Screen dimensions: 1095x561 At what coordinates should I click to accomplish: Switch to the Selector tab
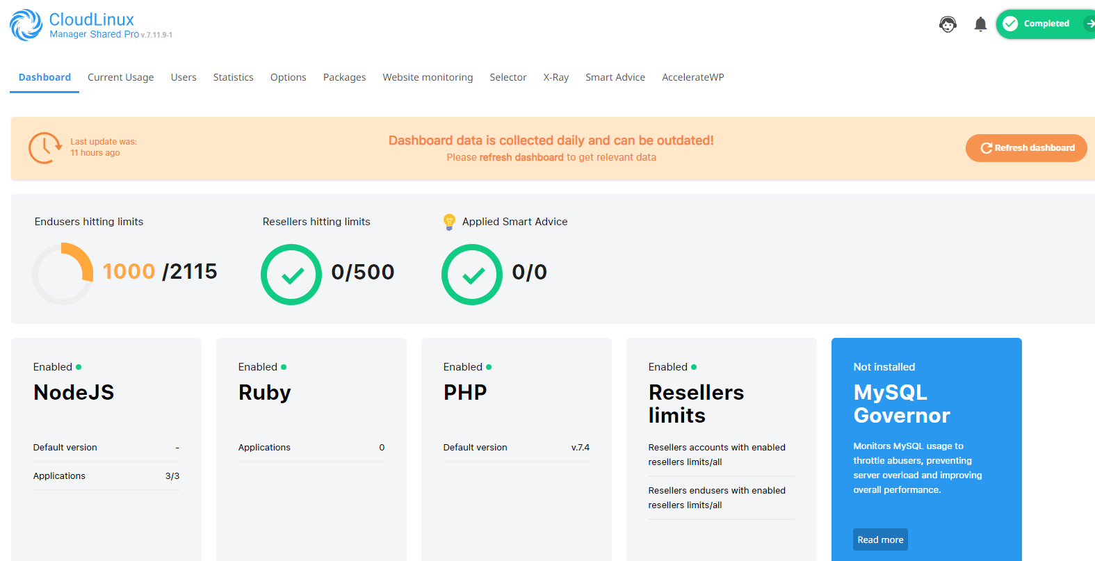(508, 77)
